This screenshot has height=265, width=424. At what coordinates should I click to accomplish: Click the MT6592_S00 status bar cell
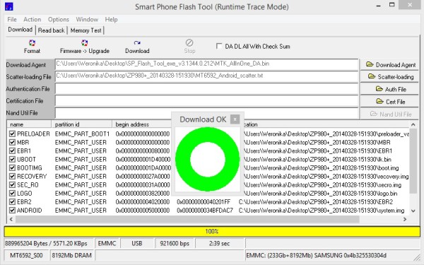click(26, 255)
